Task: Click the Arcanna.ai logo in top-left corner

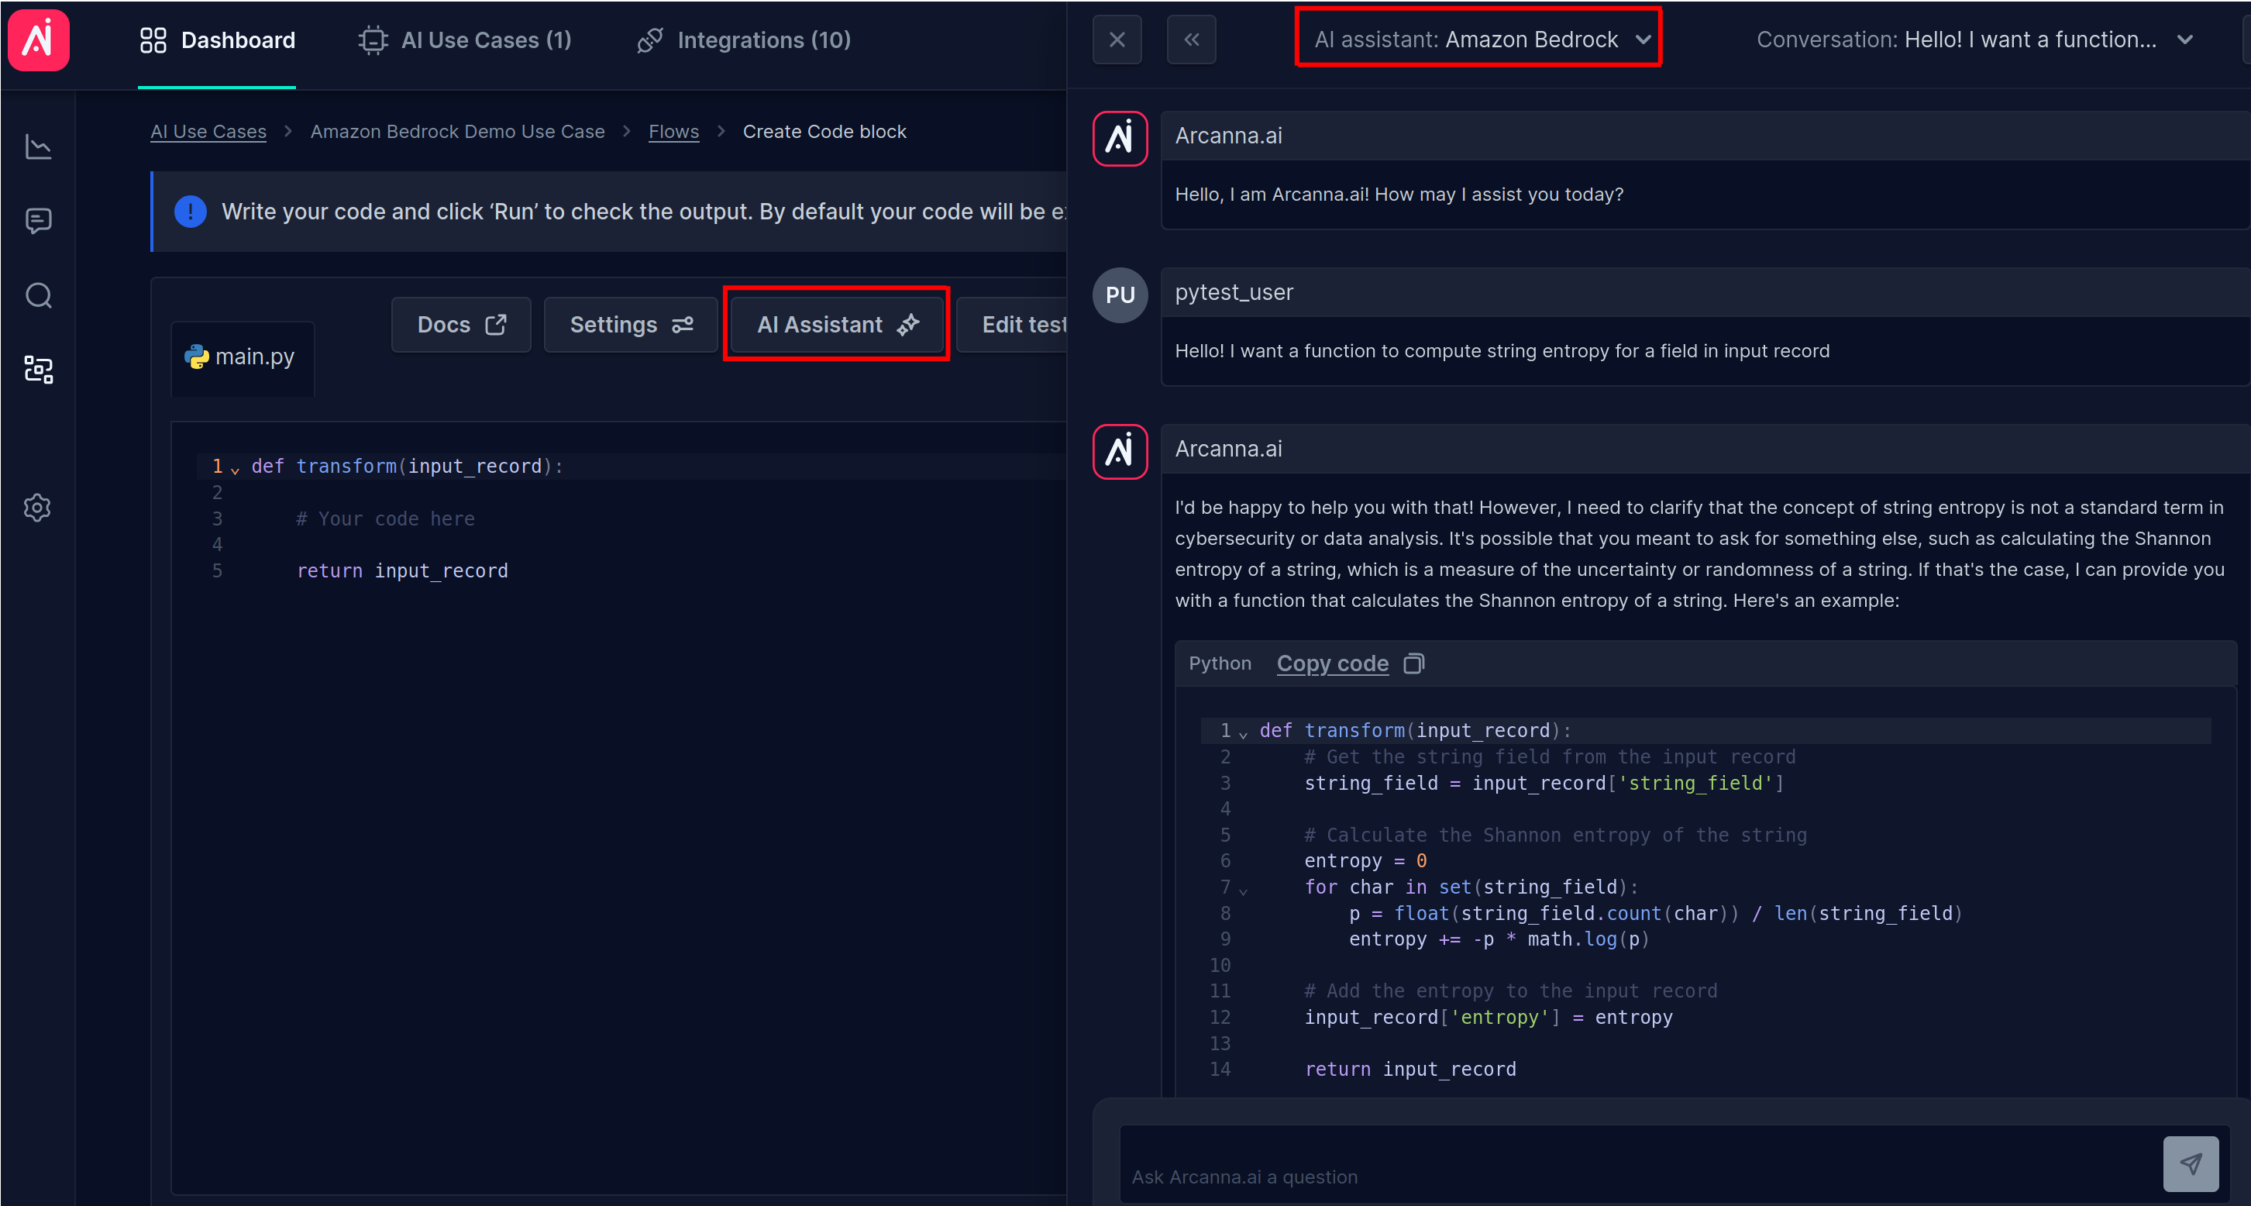Action: (x=39, y=40)
